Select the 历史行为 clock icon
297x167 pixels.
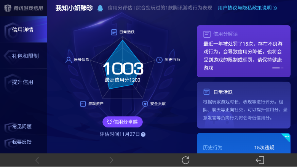click(159, 60)
